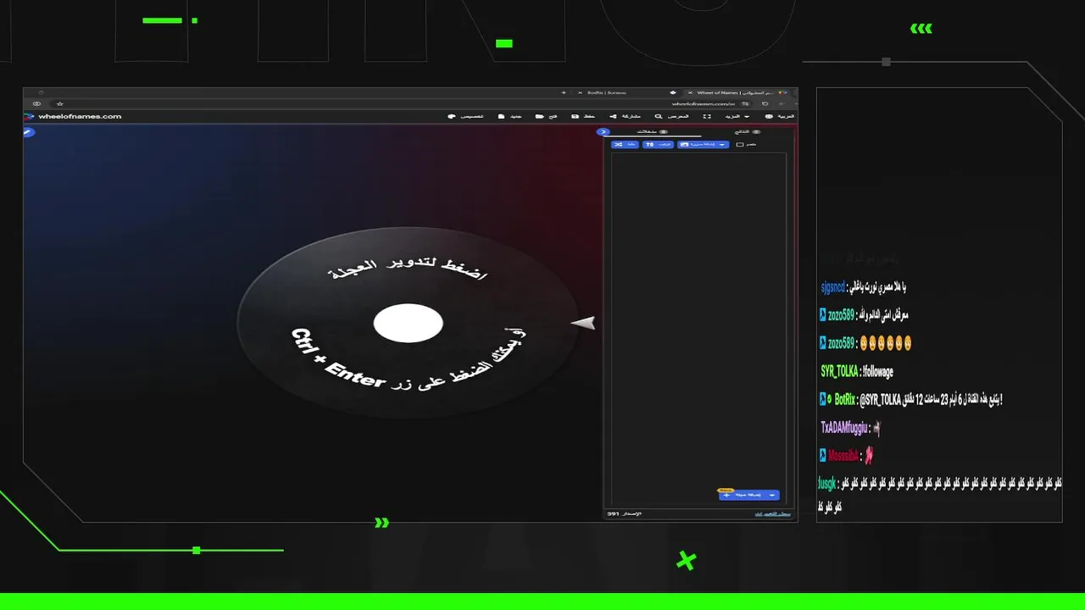The height and width of the screenshot is (610, 1085).
Task: Click the zozo589 emoji message
Action: coord(886,343)
